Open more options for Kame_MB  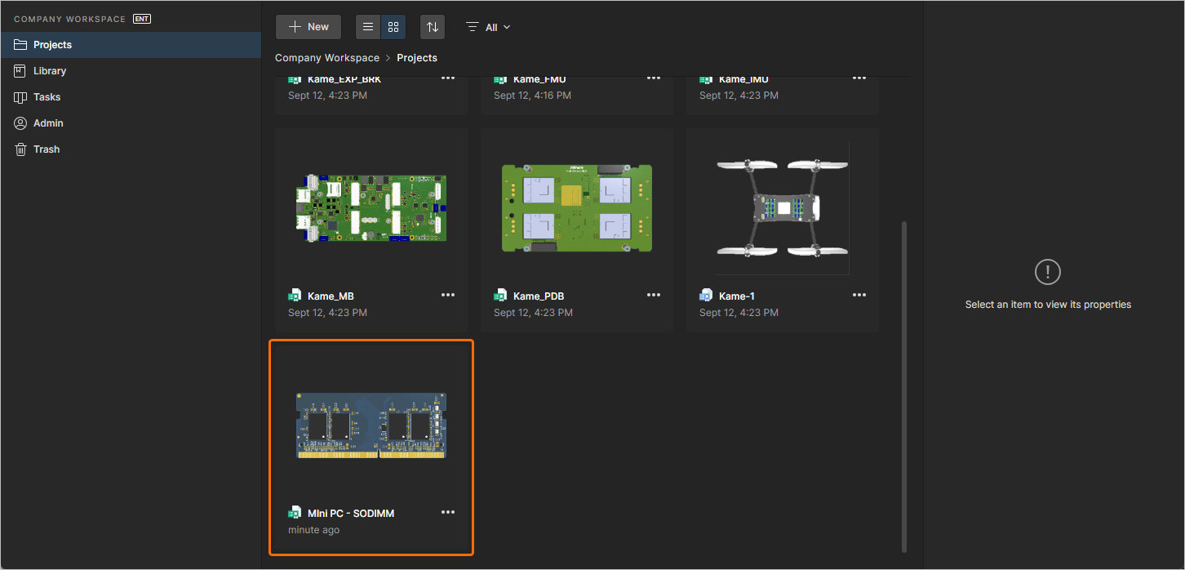tap(448, 295)
